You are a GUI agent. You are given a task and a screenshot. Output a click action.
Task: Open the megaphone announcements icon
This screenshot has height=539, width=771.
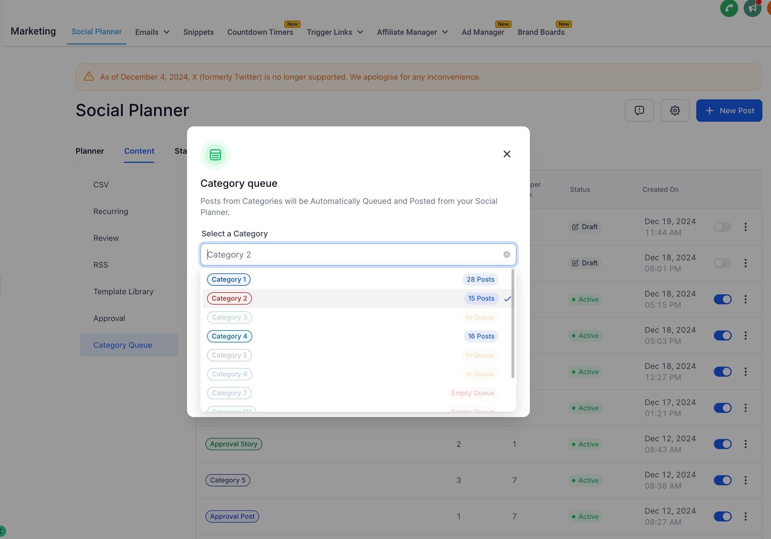click(x=752, y=8)
